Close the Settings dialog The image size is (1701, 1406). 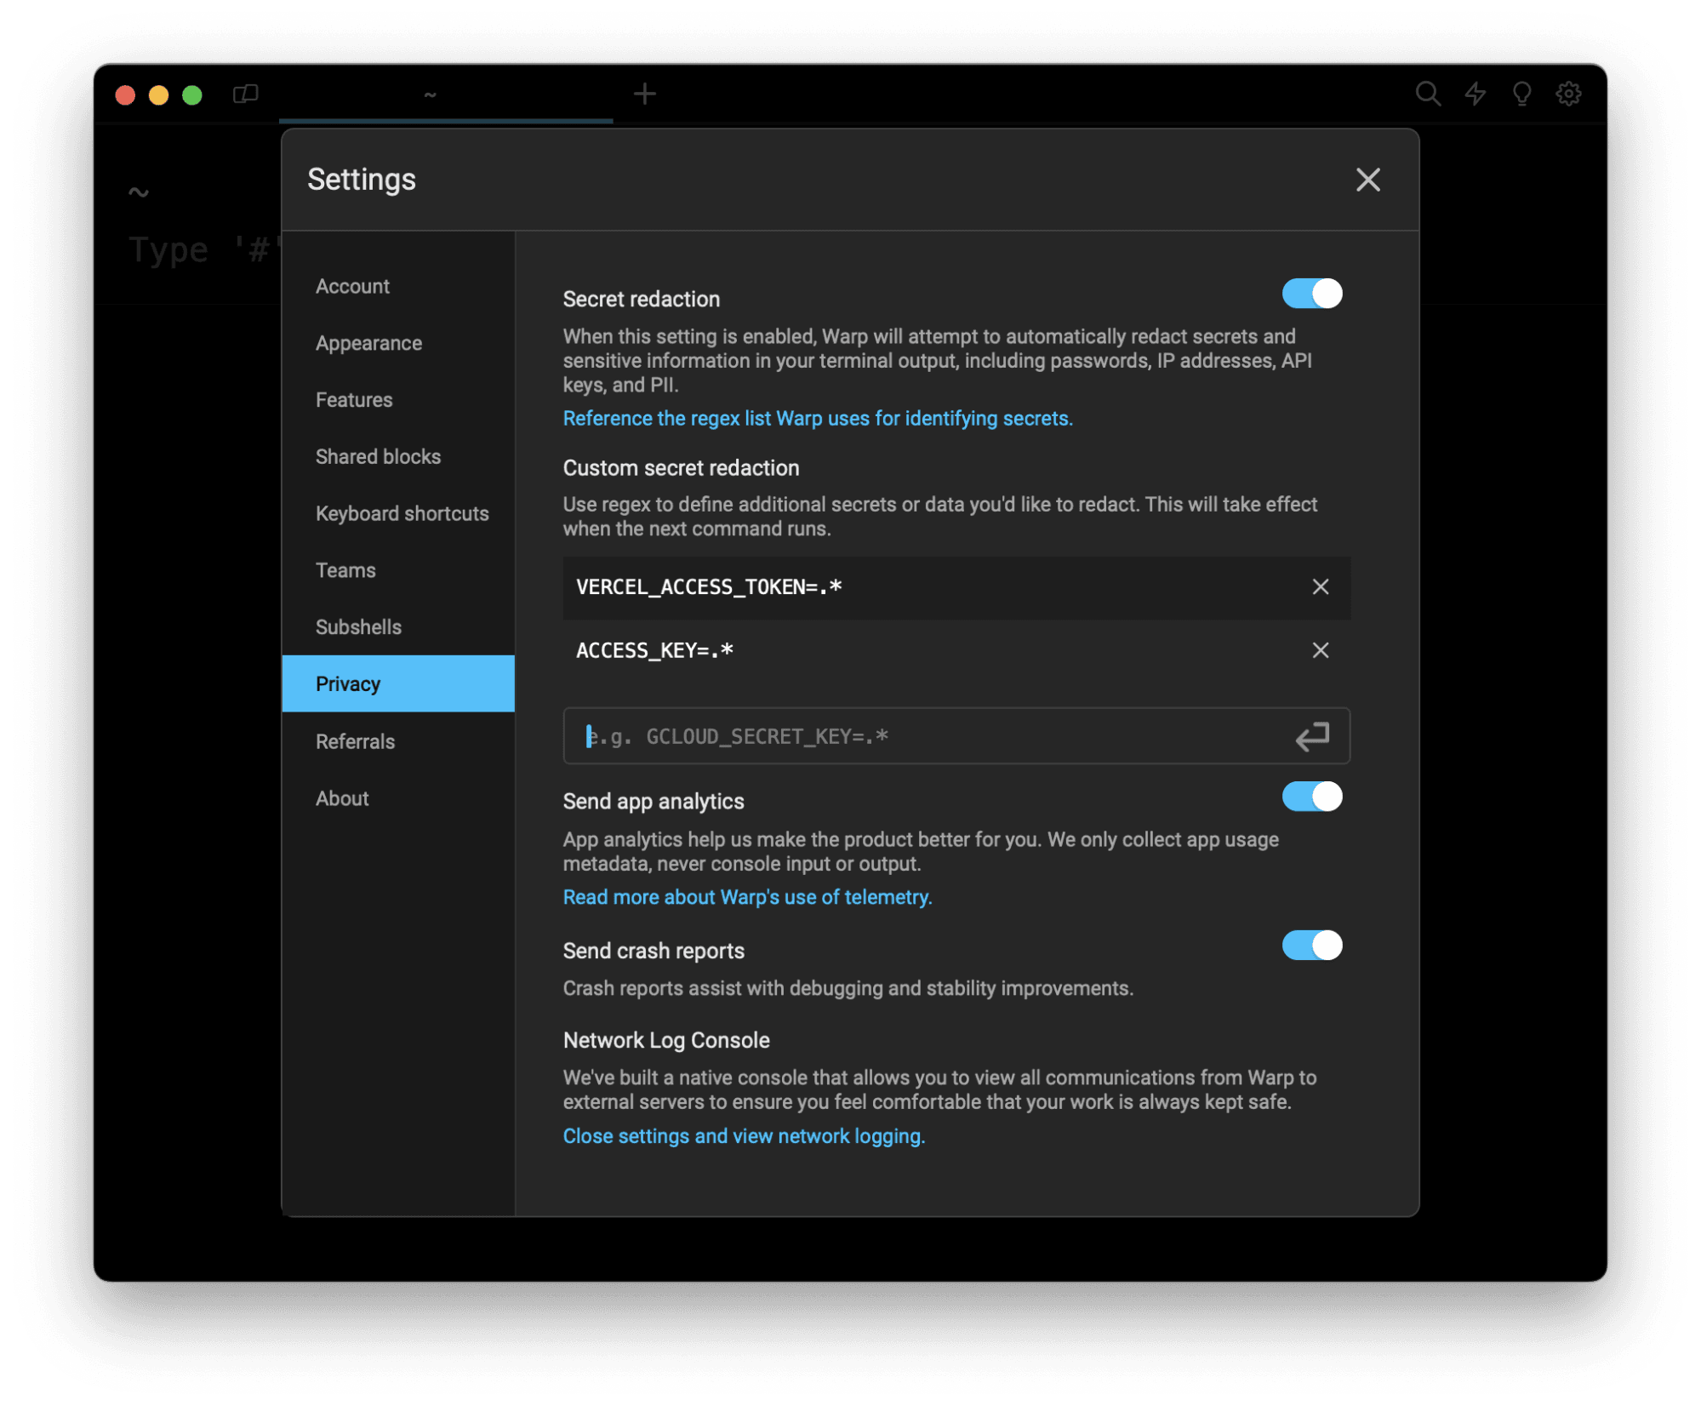click(x=1367, y=180)
